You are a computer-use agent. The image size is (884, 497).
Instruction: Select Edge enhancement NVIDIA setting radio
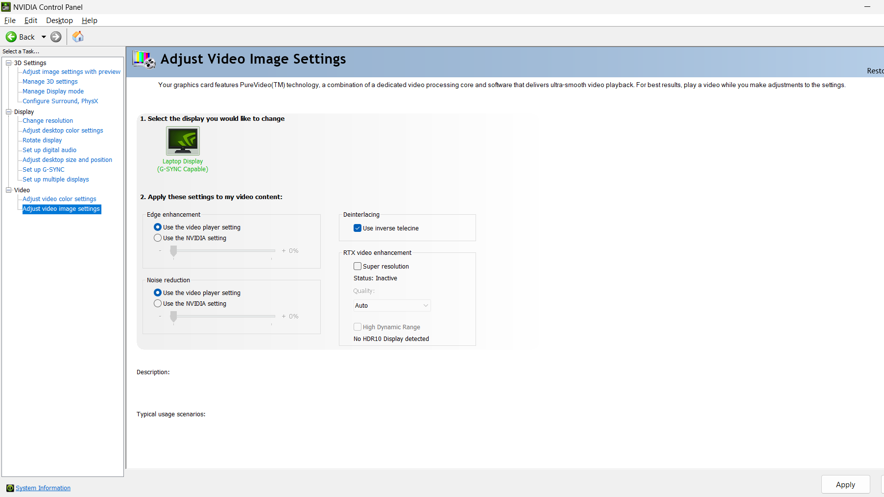(158, 238)
